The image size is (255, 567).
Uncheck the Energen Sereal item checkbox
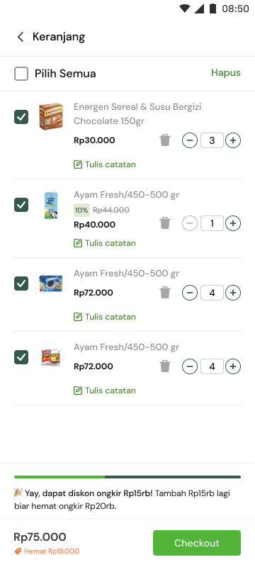[x=21, y=117]
